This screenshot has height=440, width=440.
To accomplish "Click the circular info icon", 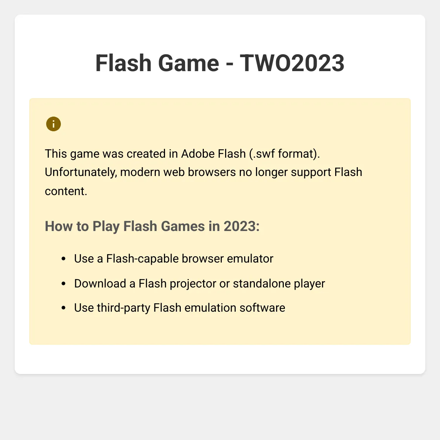I will tap(54, 124).
